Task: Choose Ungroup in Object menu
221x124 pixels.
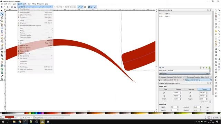Action: (x=35, y=23)
